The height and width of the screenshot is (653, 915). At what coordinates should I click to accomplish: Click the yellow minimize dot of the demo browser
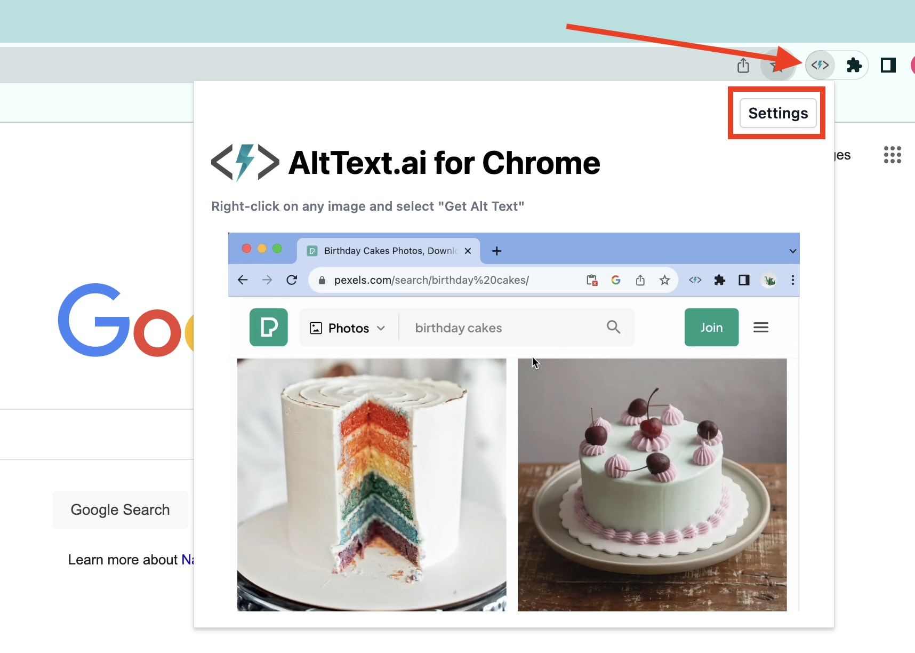[262, 249]
